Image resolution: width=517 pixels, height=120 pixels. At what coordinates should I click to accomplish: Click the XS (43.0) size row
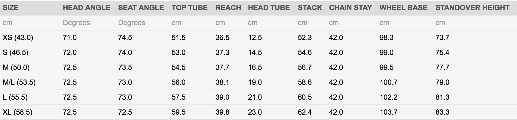[258, 38]
